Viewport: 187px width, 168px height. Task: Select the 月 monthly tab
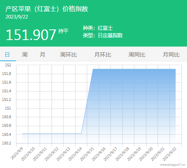pyautogui.click(x=42, y=55)
